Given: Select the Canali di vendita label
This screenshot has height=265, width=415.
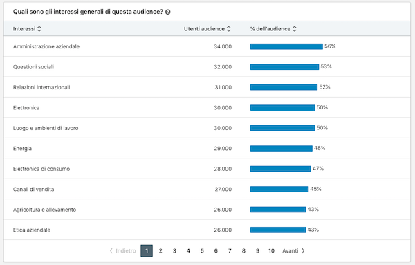Looking at the screenshot, I should [x=34, y=190].
